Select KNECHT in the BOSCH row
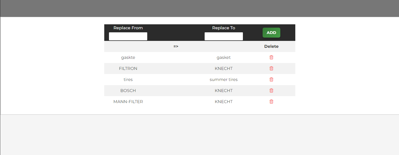 (223, 91)
